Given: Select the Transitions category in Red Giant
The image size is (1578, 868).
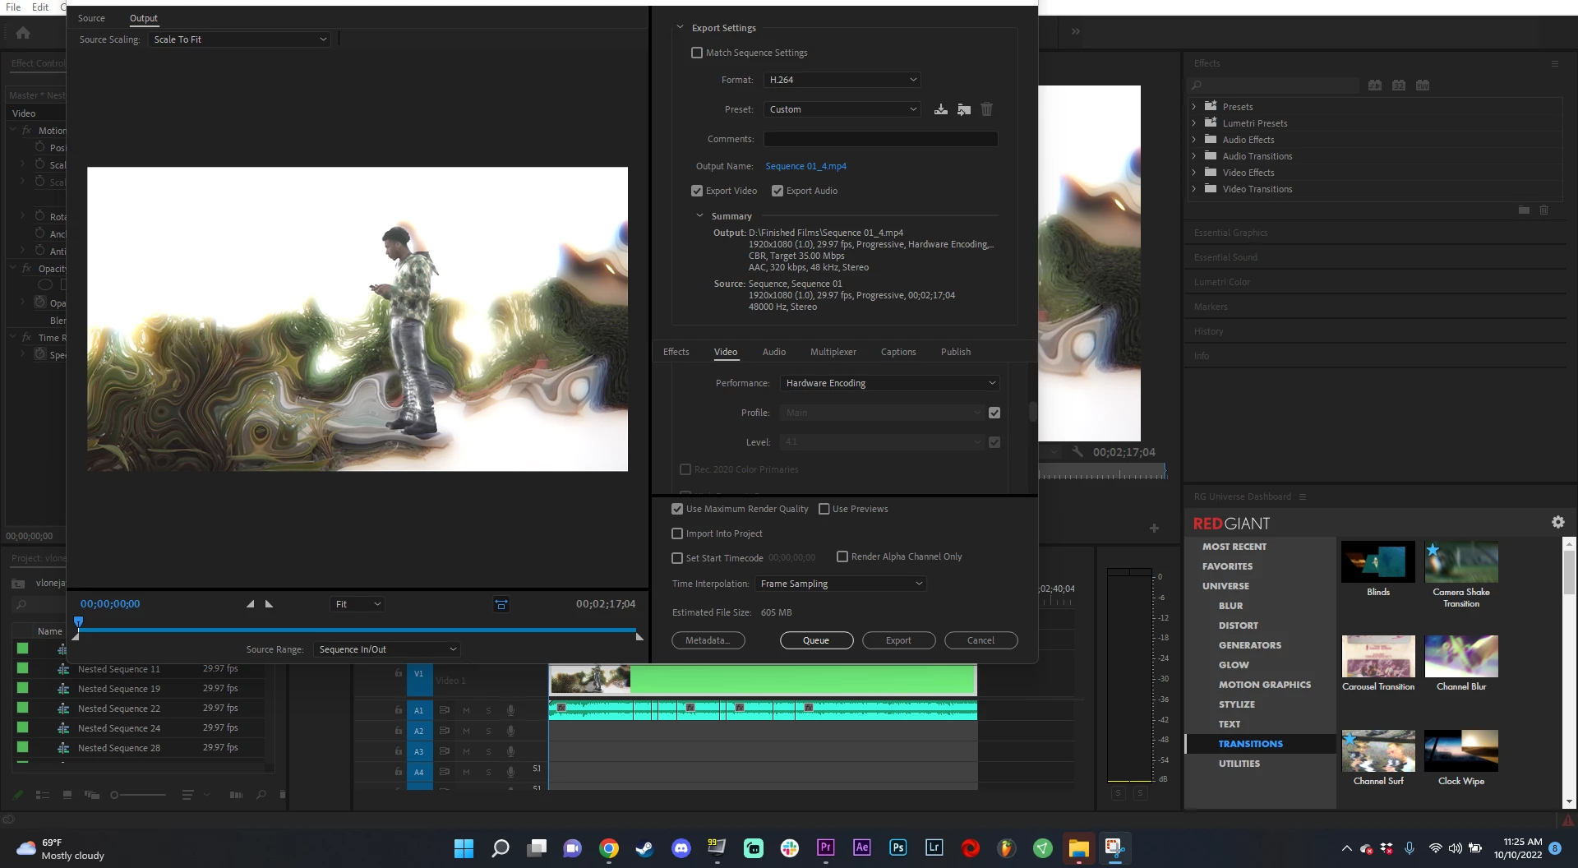Looking at the screenshot, I should click(x=1250, y=744).
